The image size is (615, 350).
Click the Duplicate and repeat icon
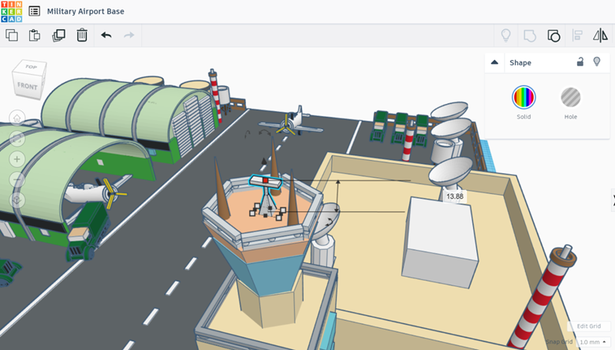[58, 35]
